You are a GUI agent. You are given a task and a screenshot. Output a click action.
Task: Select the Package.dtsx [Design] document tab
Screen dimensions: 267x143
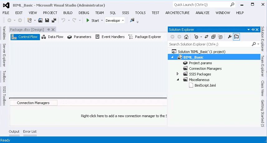[27, 30]
